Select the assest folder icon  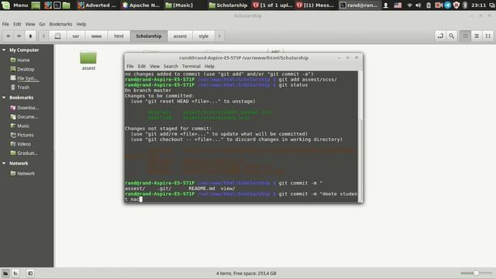[88, 58]
